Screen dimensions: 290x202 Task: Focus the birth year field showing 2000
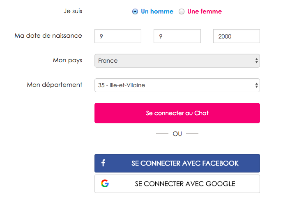pyautogui.click(x=237, y=36)
